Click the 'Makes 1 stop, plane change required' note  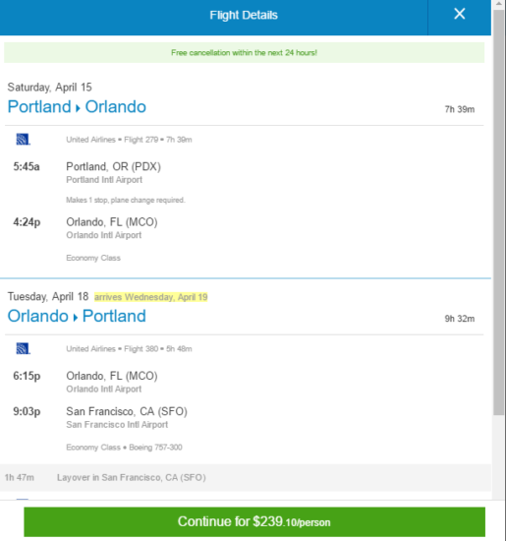pyautogui.click(x=126, y=200)
